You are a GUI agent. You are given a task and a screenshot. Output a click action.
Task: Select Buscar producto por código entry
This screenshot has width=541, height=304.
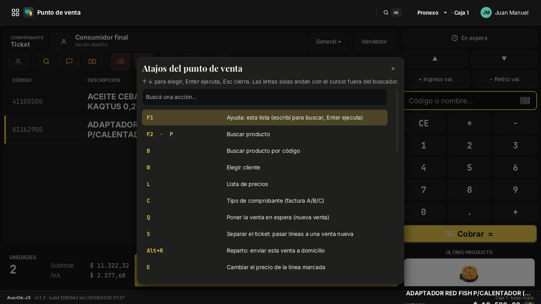point(265,151)
